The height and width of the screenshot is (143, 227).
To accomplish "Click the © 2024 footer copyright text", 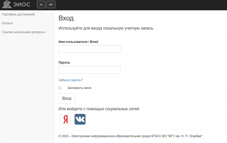I will click(x=130, y=136).
